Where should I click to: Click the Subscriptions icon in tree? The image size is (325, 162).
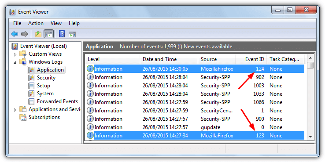(x=23, y=117)
